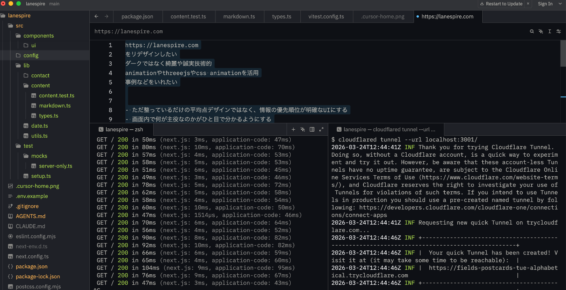The height and width of the screenshot is (290, 566).
Task: Click TypeScript icon of content.test.ts file
Action: 34,96
